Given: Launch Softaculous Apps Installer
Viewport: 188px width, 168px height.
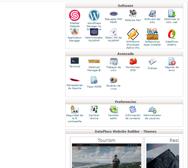Looking at the screenshot, I should (x=152, y=34).
